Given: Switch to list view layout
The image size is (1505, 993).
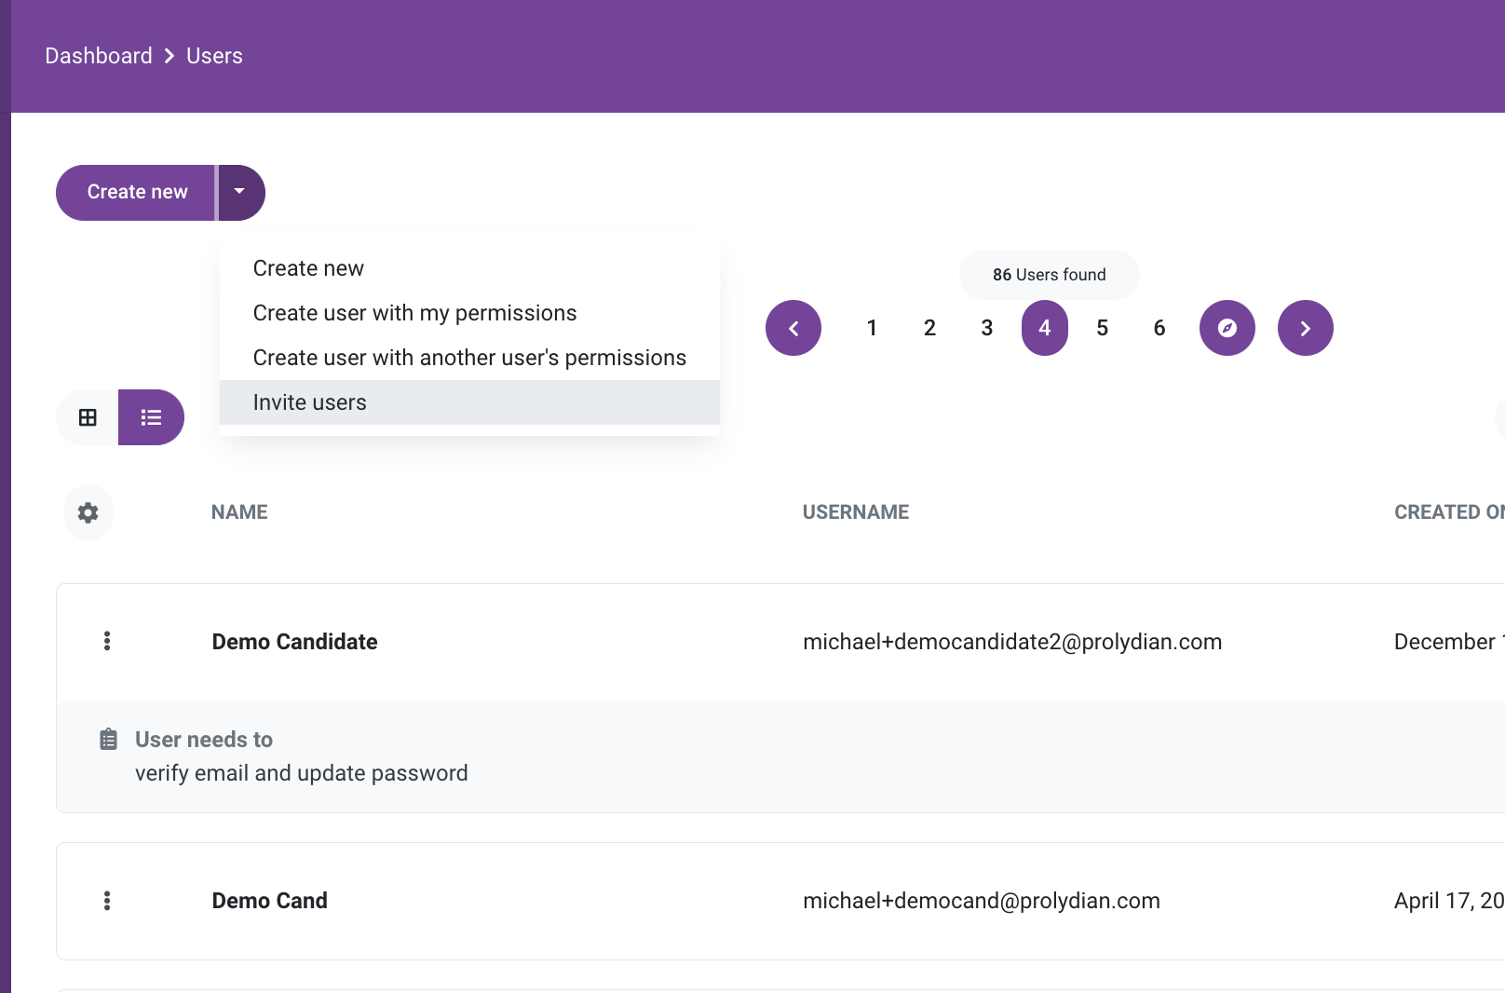Looking at the screenshot, I should [x=151, y=417].
